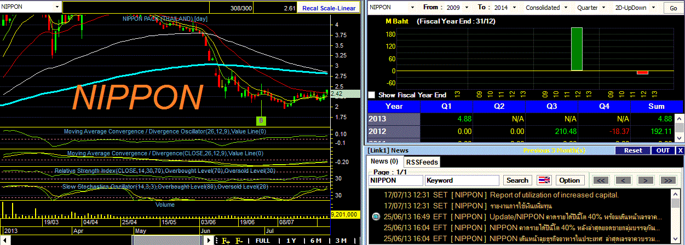
Task: Switch to the RSSFeeds tab
Action: click(422, 162)
